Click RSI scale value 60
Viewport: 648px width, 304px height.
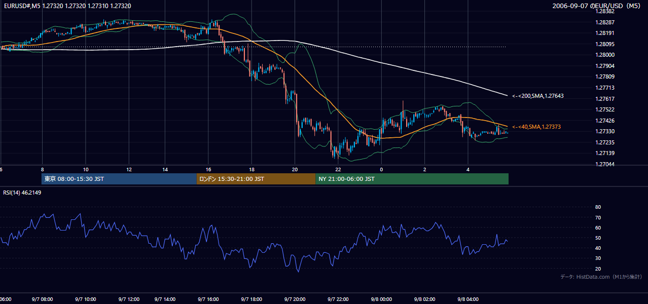coord(598,227)
